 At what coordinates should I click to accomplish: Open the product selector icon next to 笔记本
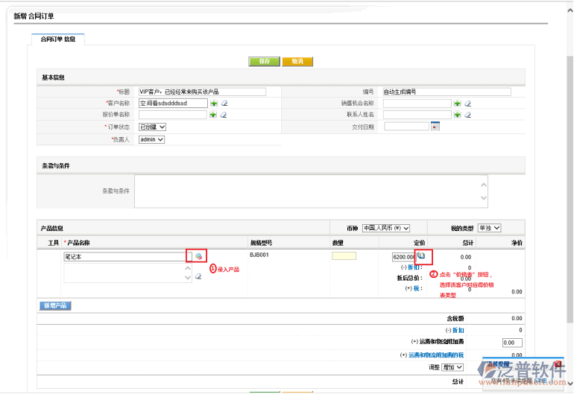point(199,256)
